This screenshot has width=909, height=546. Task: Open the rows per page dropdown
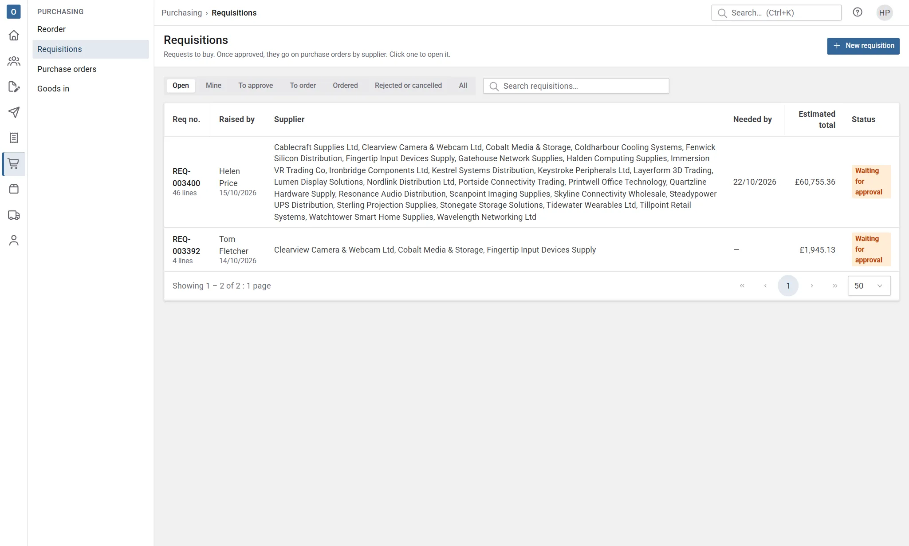tap(869, 286)
